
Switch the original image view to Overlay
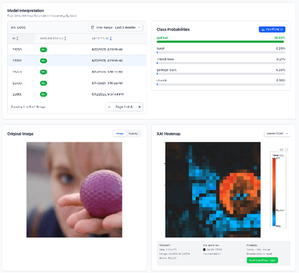(x=133, y=133)
